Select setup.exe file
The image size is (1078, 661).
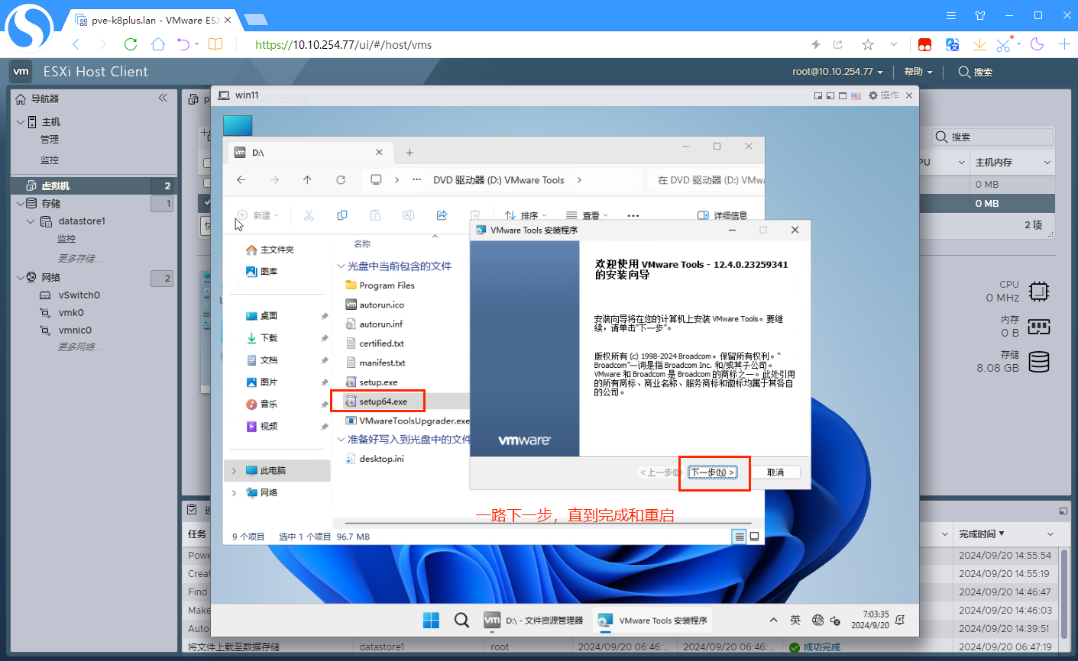pos(378,382)
